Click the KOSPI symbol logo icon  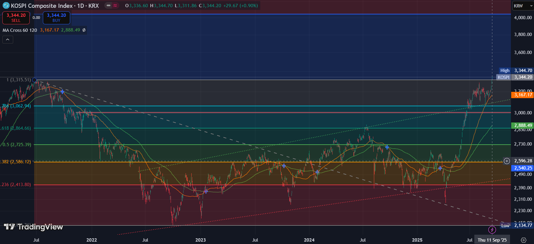[6, 6]
